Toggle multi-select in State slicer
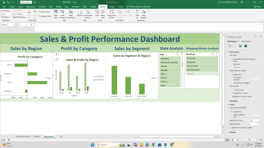Viewport: 264px width, 148px height. pyautogui.click(x=178, y=54)
